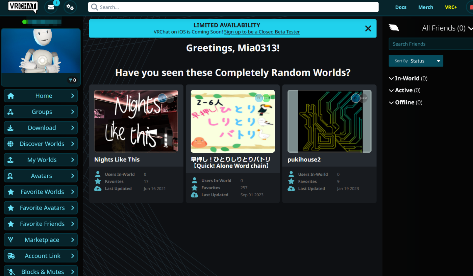473x276 pixels.
Task: Click the chevron on the Groups button
Action: (x=72, y=112)
